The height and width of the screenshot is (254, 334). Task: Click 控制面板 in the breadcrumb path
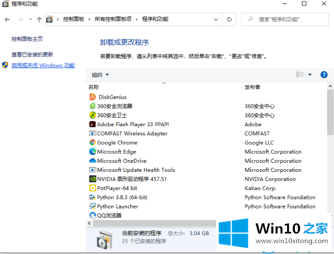74,19
